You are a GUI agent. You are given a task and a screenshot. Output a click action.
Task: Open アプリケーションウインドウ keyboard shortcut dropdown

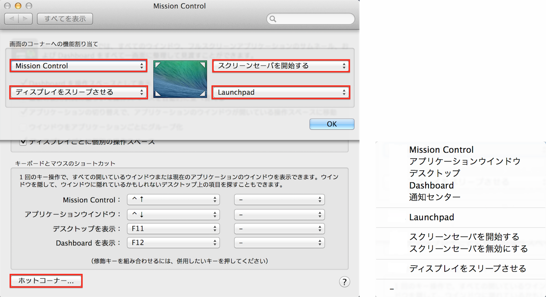[x=173, y=214]
